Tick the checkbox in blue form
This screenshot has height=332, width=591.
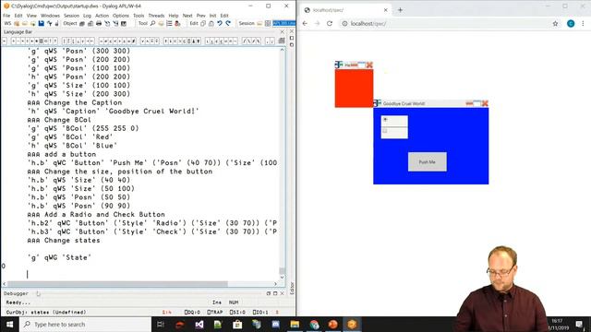385,131
